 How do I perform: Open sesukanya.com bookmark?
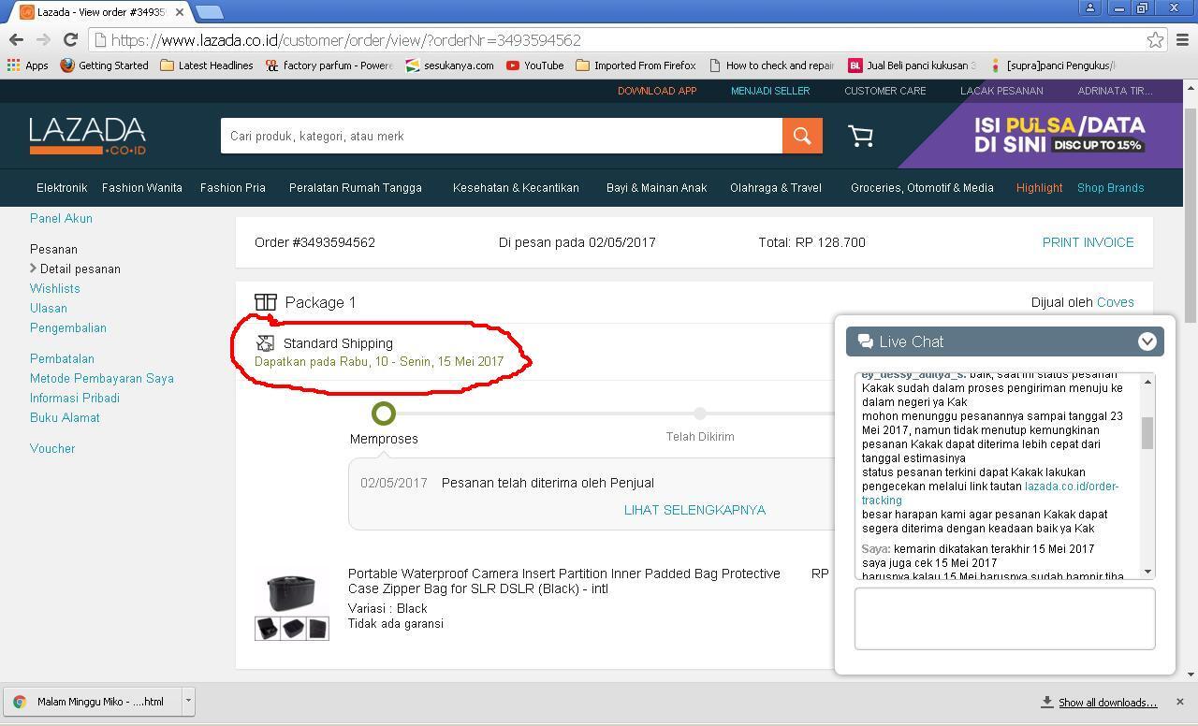coord(450,65)
